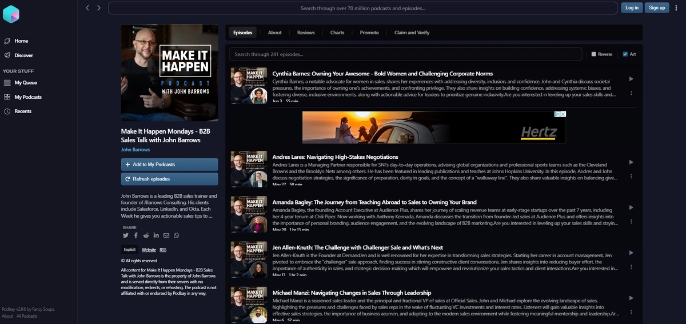Play the Michael Manzi episode
The height and width of the screenshot is (324, 686).
(x=631, y=298)
